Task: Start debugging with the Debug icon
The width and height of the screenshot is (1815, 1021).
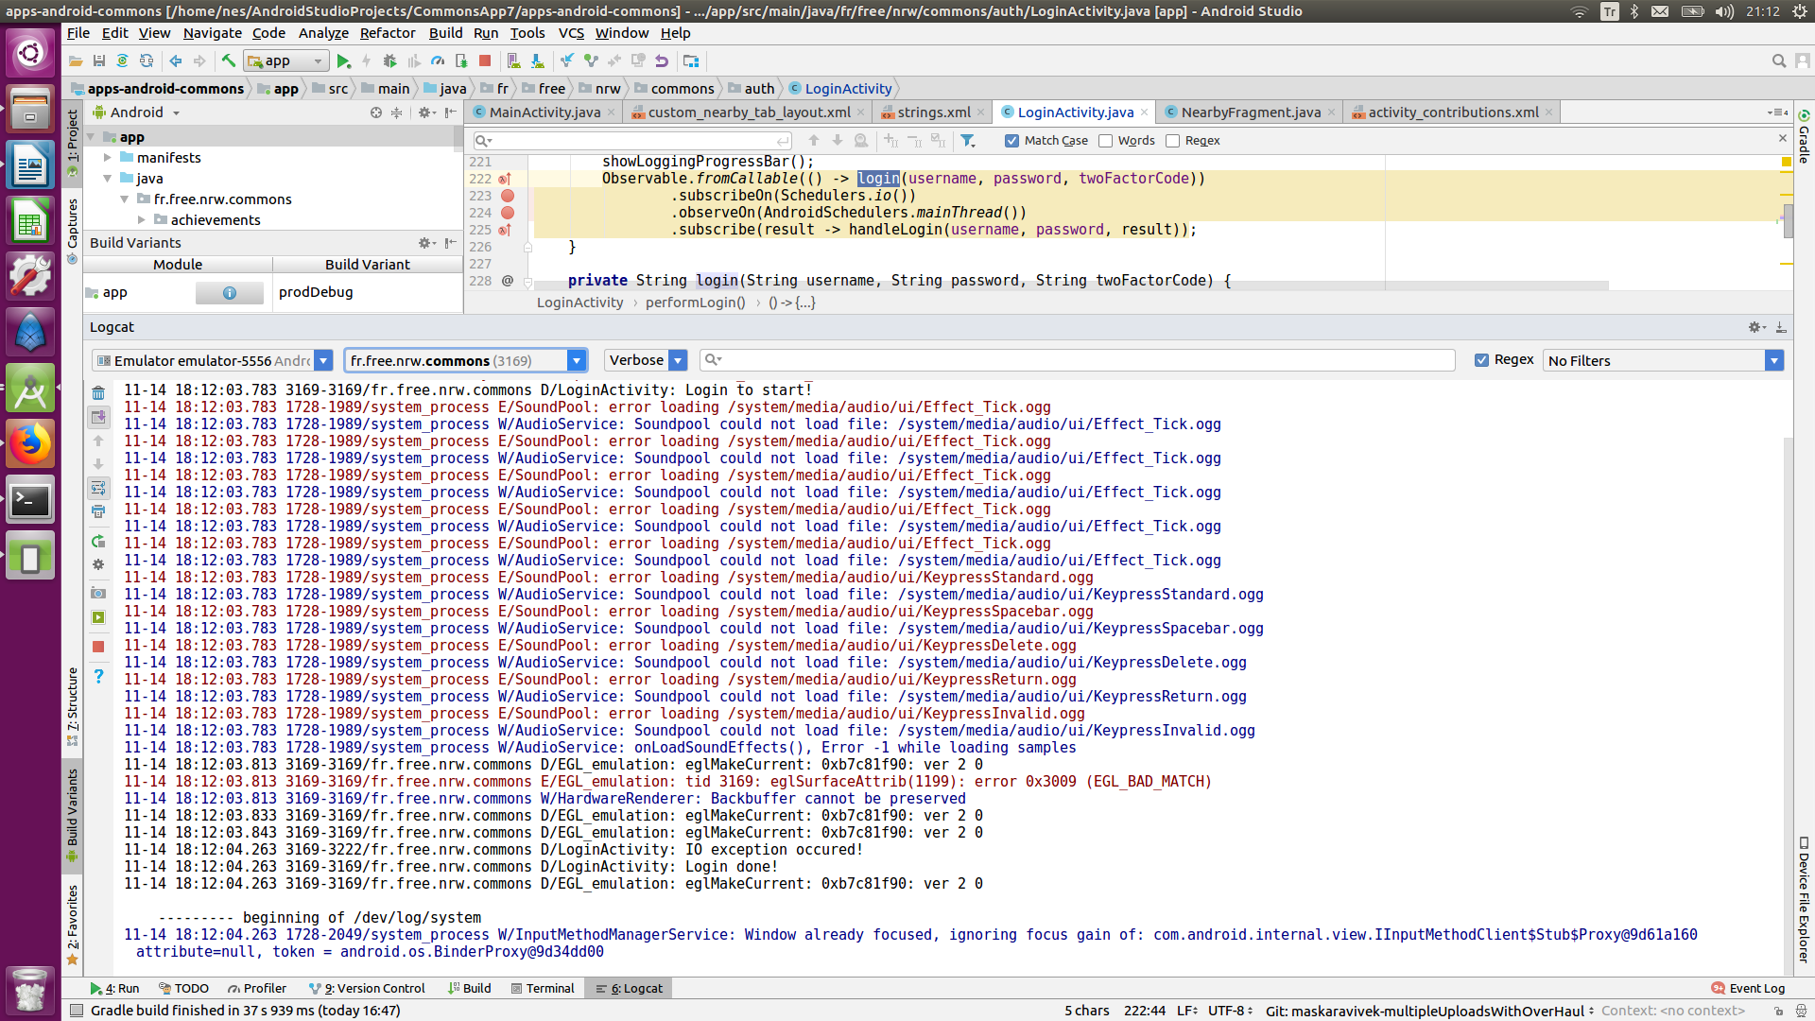Action: (390, 61)
